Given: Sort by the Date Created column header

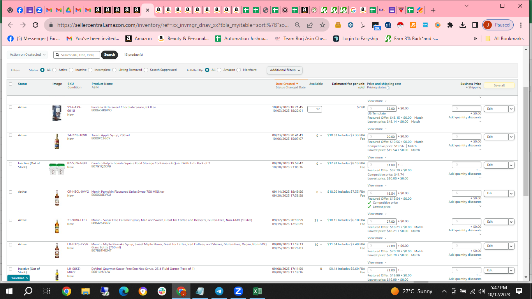Looking at the screenshot, I should tap(287, 84).
